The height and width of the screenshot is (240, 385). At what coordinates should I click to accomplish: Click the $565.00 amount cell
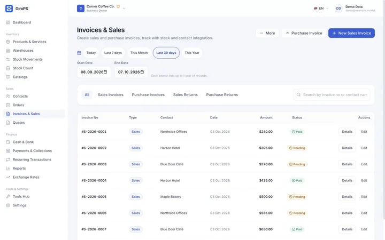click(x=266, y=213)
